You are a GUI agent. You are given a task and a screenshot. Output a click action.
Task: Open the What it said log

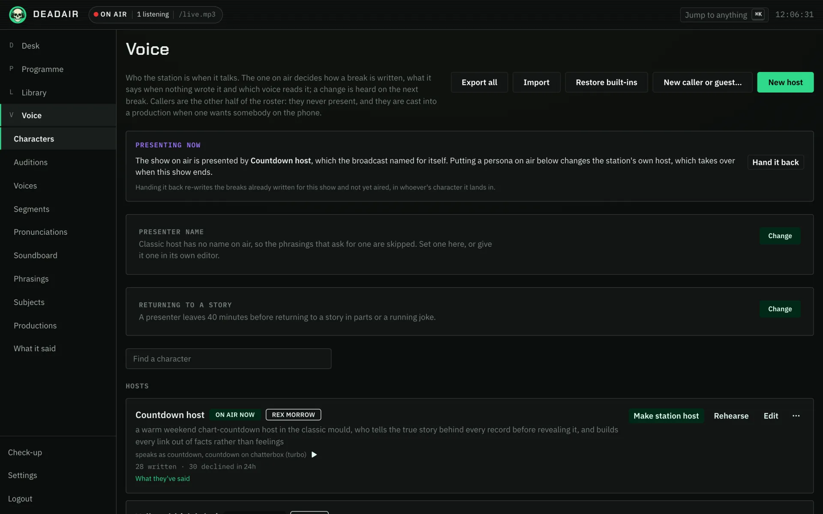58,349
